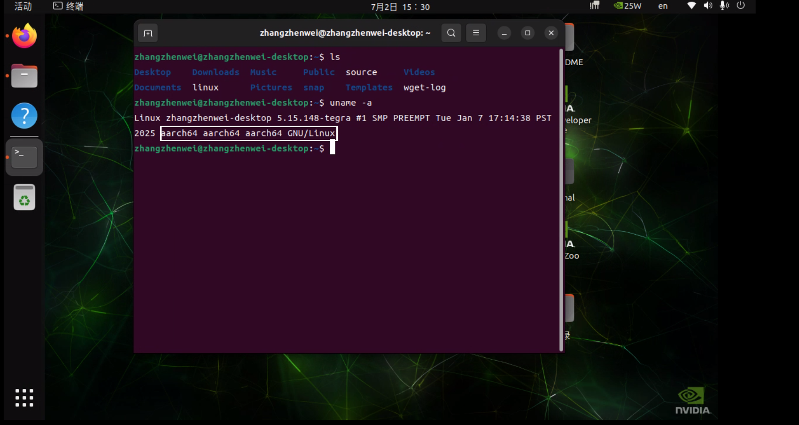Image resolution: width=799 pixels, height=425 pixels.
Task: Open a new terminal tab
Action: click(147, 33)
